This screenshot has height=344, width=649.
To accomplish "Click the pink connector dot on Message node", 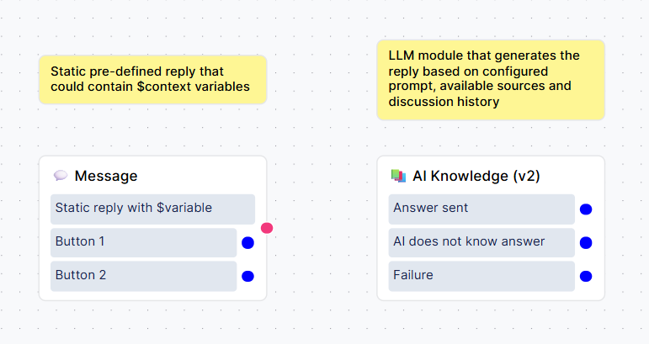I will click(x=267, y=228).
